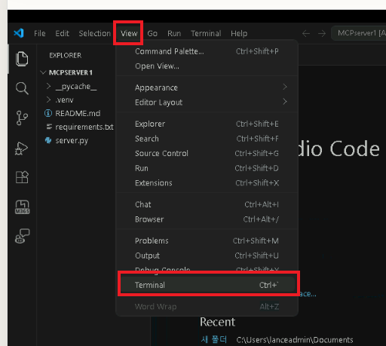
Task: Open the Search activity bar icon
Action: [22, 88]
